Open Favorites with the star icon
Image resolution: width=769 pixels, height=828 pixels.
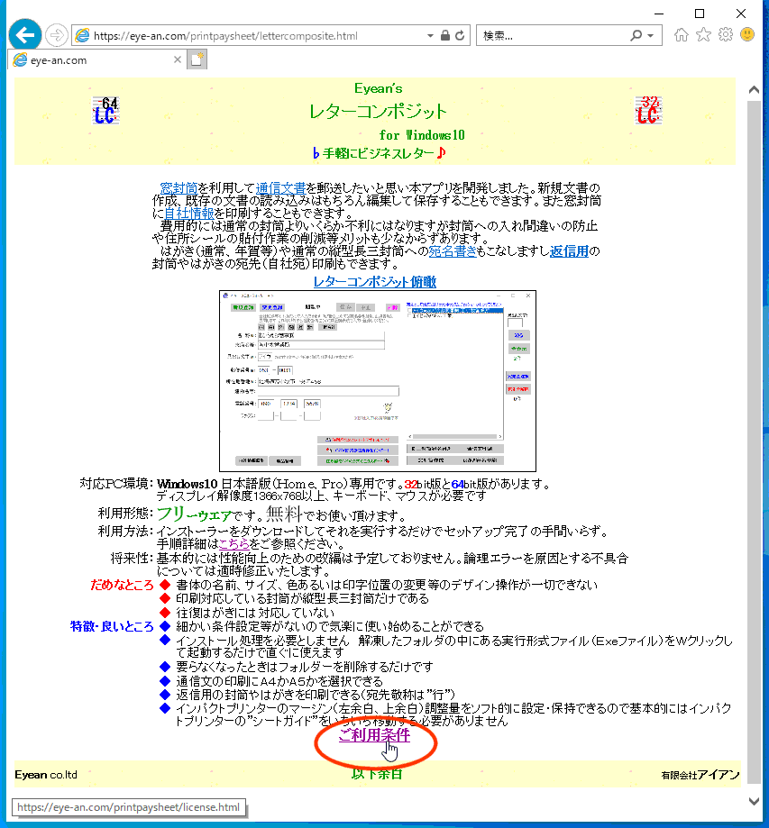coord(704,35)
